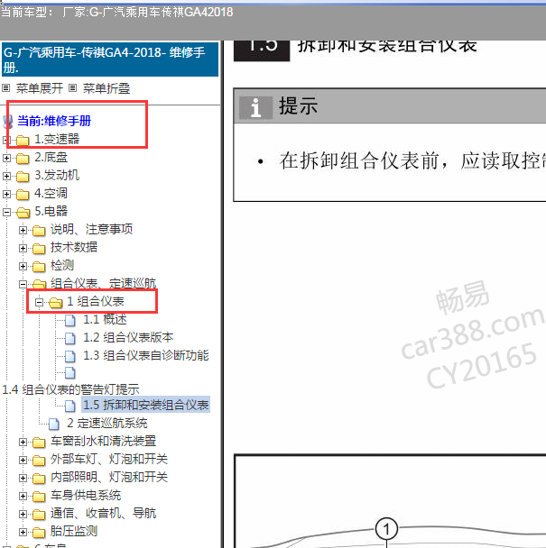Click the 技术数据 folder icon
Screen dimensions: 546x548
39,249
